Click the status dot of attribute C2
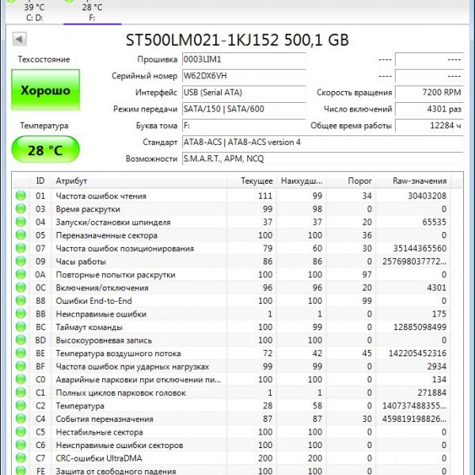The width and height of the screenshot is (475, 475). coord(21,405)
